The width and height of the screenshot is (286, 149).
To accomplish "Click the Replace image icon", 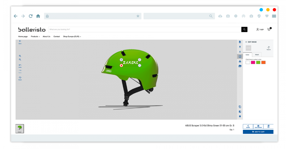I will click(269, 48).
